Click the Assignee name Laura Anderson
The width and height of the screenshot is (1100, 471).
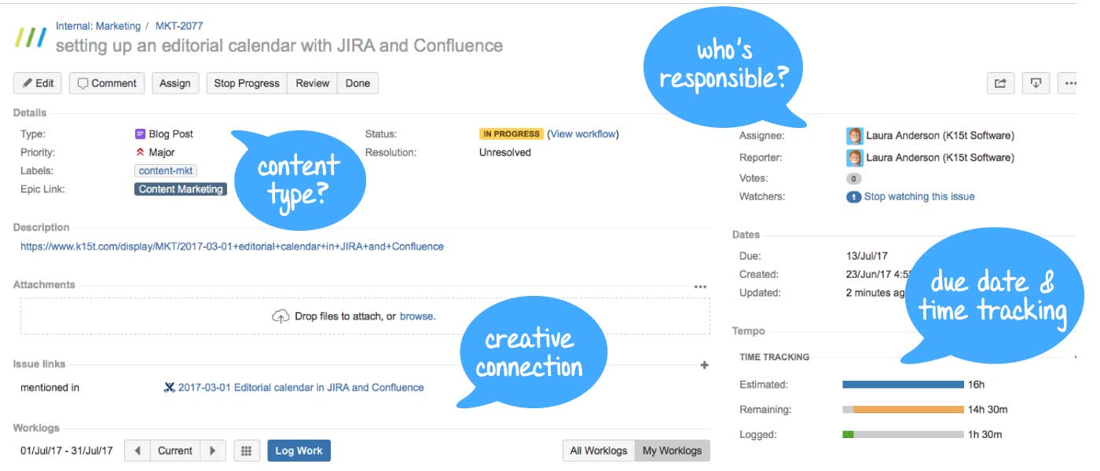940,136
